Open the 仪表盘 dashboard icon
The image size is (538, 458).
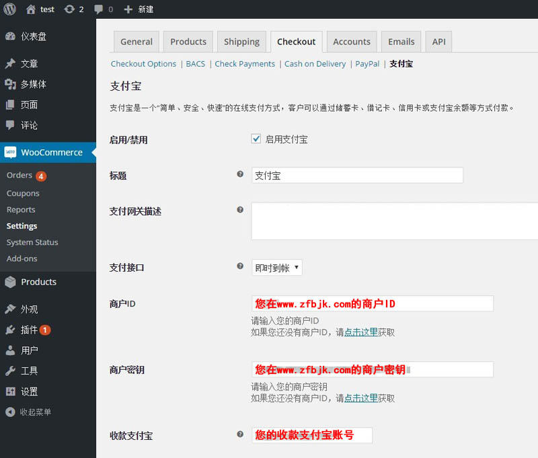coord(10,36)
